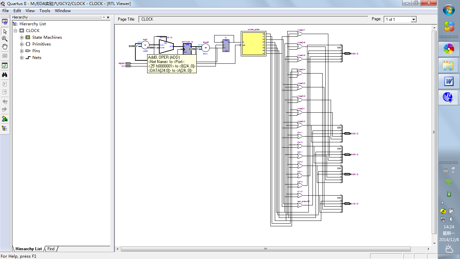Select the yellow current_state machine block
This screenshot has width=460, height=259.
253,44
